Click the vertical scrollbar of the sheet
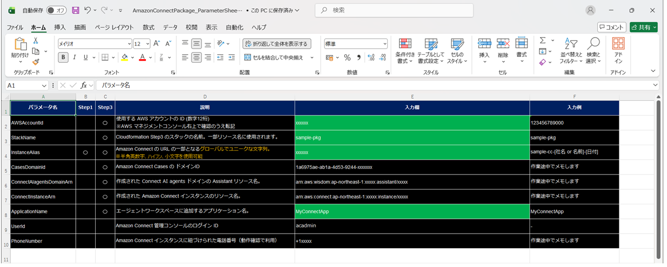Image resolution: width=667 pixels, height=267 pixels. tap(658, 179)
